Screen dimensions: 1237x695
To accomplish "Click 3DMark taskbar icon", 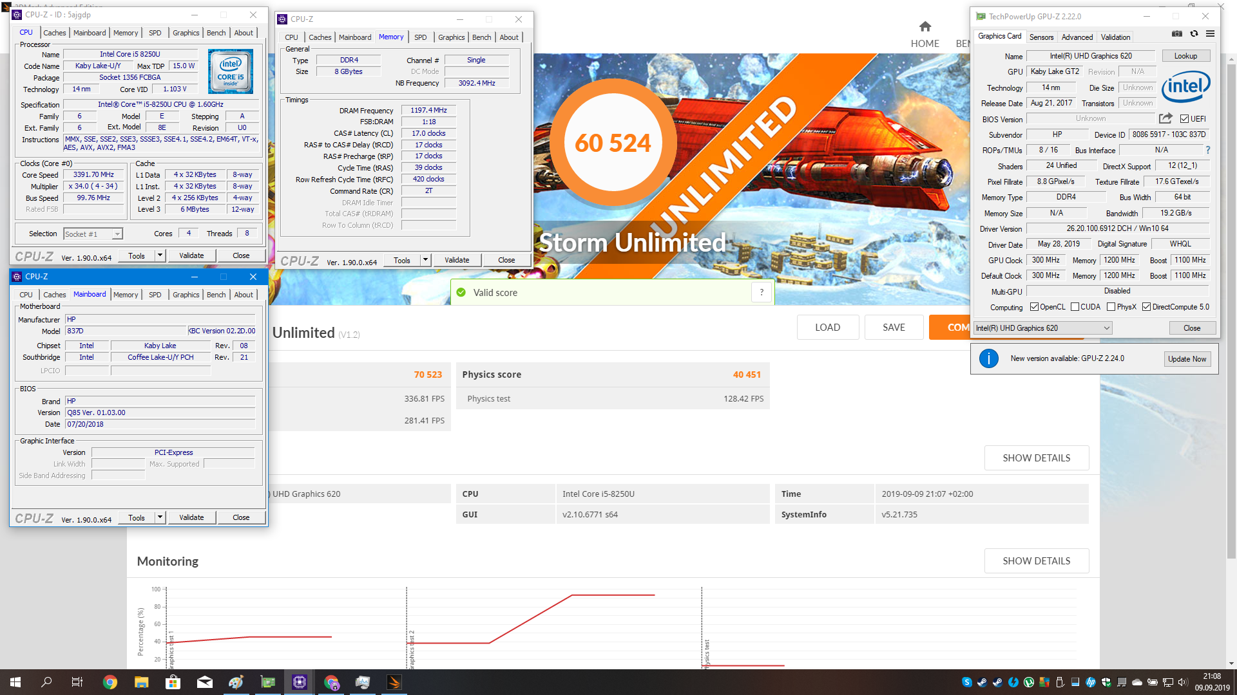I will pyautogui.click(x=394, y=682).
